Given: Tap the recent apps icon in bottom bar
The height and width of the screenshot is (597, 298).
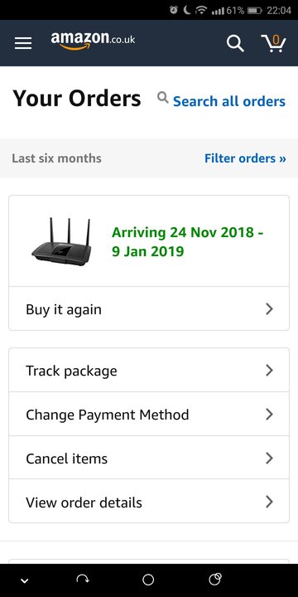Looking at the screenshot, I should click(x=215, y=579).
